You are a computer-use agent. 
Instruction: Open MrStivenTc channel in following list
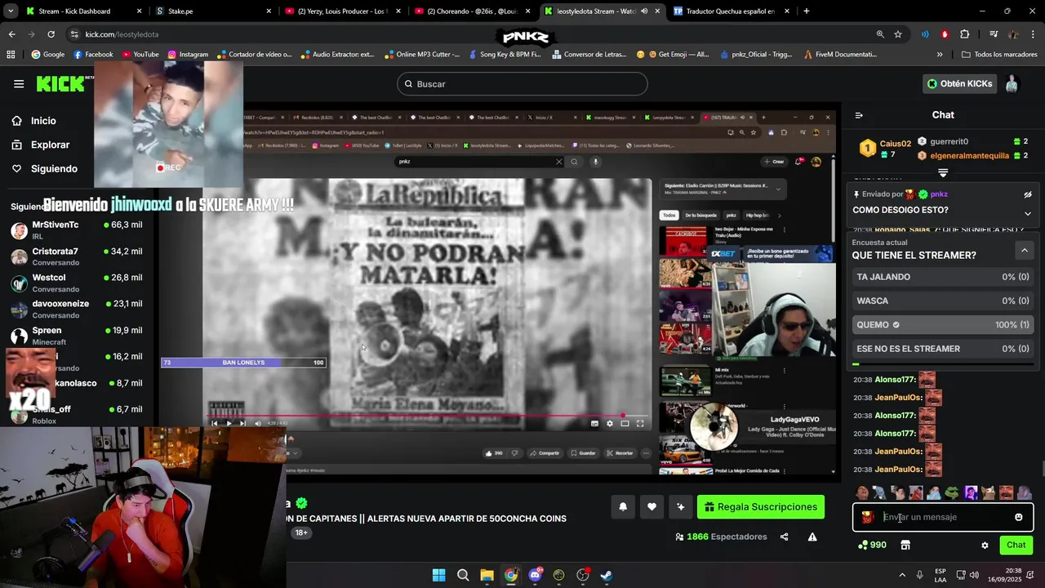77,229
